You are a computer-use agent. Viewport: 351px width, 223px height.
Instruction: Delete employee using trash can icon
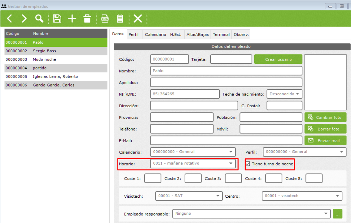pyautogui.click(x=87, y=19)
